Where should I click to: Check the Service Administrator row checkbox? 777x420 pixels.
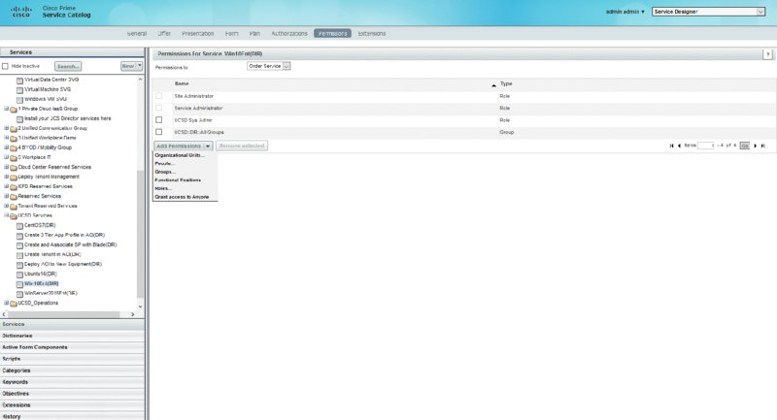(x=159, y=108)
